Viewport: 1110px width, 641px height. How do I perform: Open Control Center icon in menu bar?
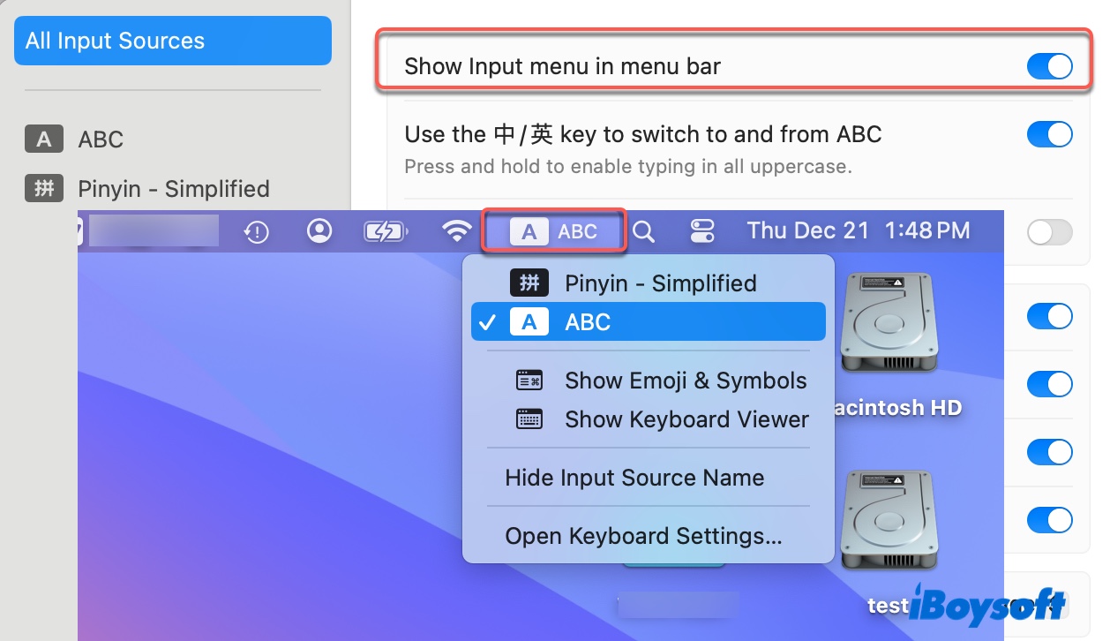tap(702, 231)
